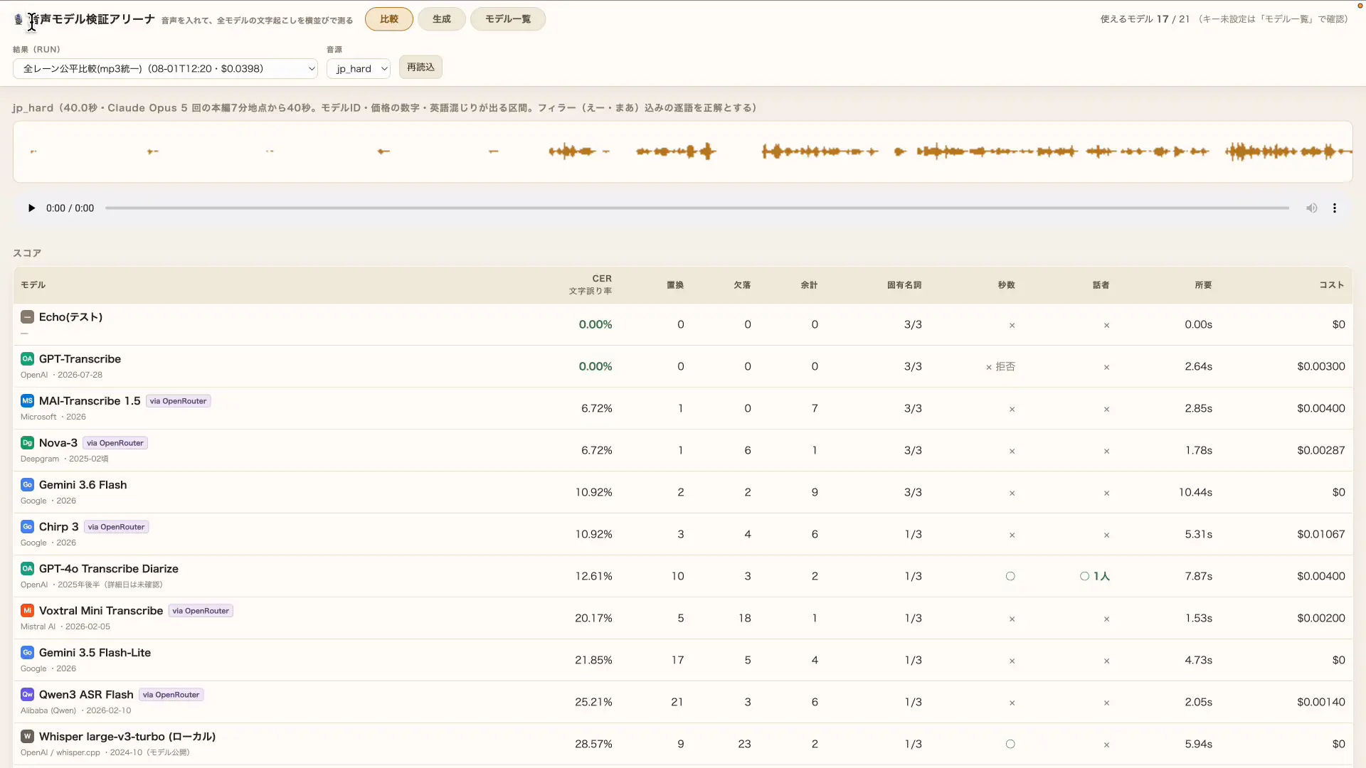Click the Voxtral Mini Transcribe Mistral icon

pyautogui.click(x=27, y=611)
